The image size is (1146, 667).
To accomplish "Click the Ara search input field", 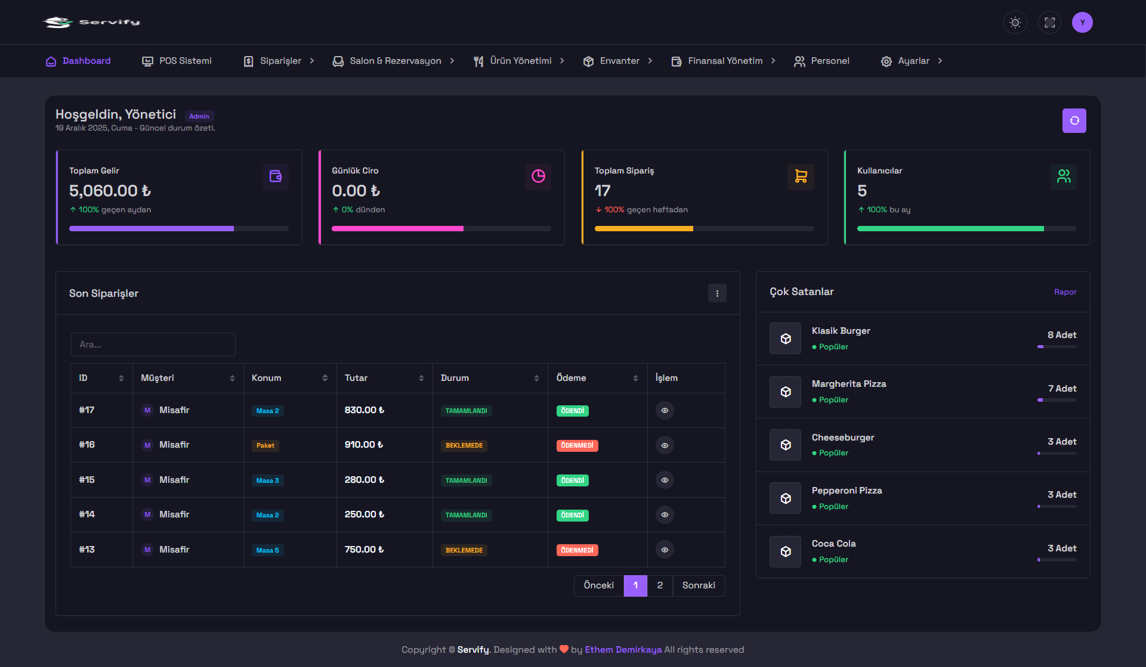I will [x=153, y=345].
